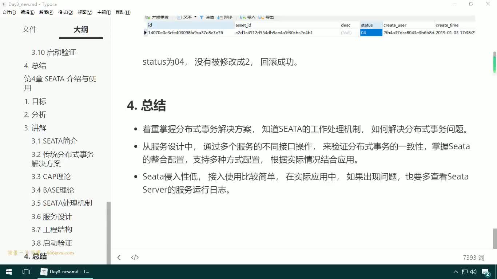The height and width of the screenshot is (279, 497).
Task: Click the status cell 04 in table image
Action: [371, 33]
